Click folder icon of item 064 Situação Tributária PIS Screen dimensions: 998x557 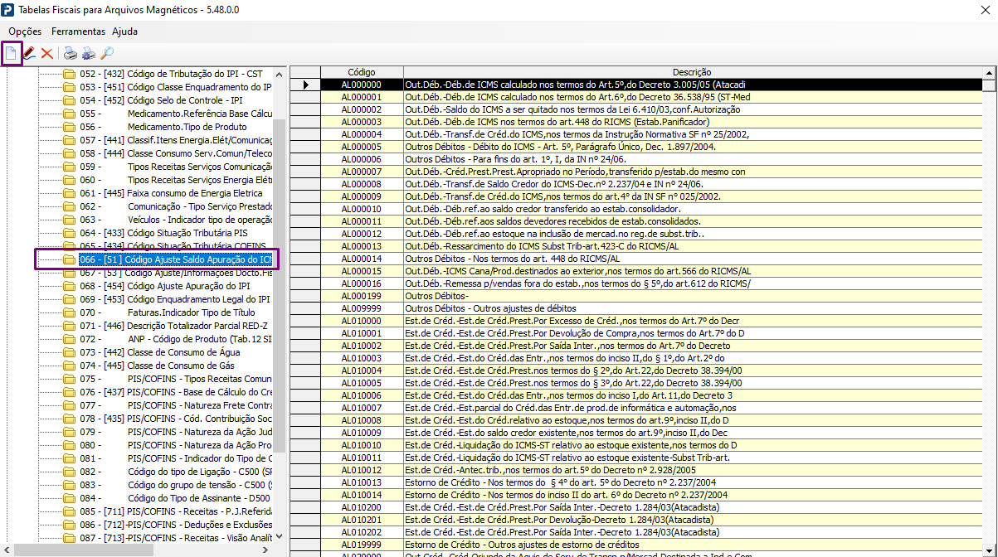(x=69, y=233)
